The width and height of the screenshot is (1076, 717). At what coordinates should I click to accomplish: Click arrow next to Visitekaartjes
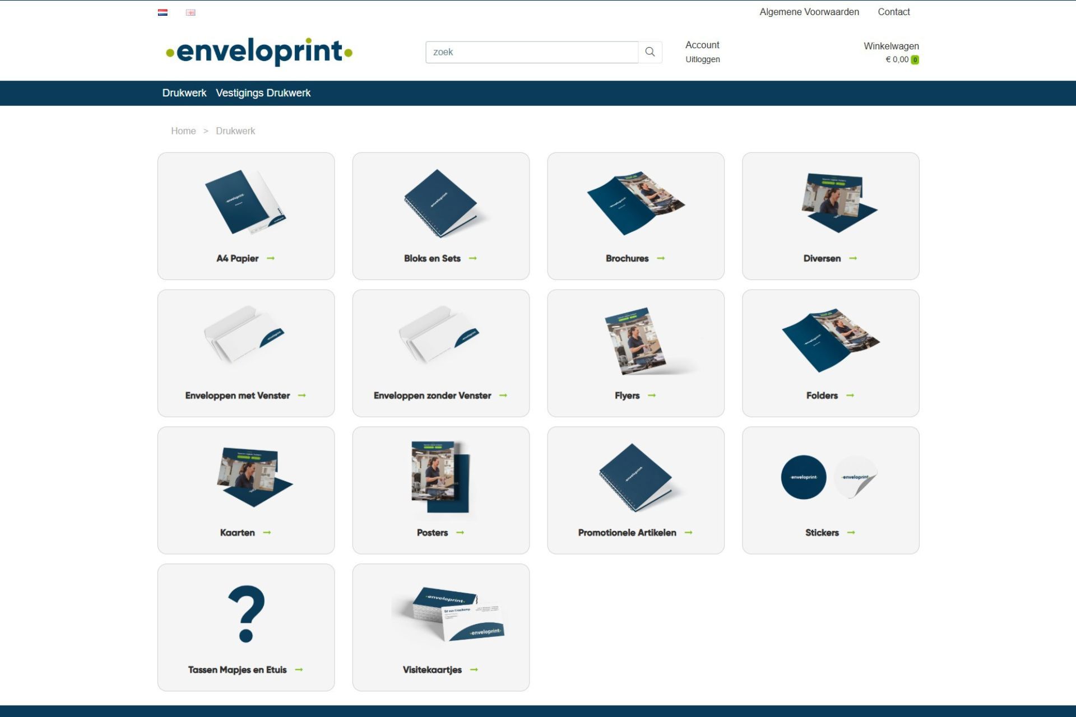point(474,670)
